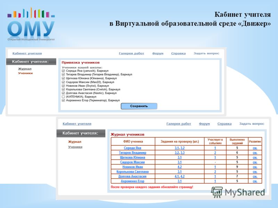Select the red Ученики item in the sidebar
The height and width of the screenshot is (208, 278).
25,73
